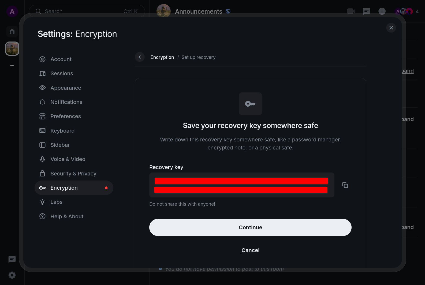Switch to Appearance settings
425x285 pixels.
(x=66, y=88)
